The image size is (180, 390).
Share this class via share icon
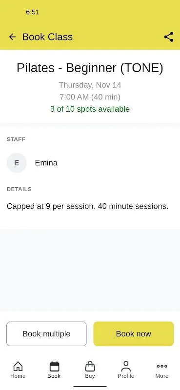point(169,37)
